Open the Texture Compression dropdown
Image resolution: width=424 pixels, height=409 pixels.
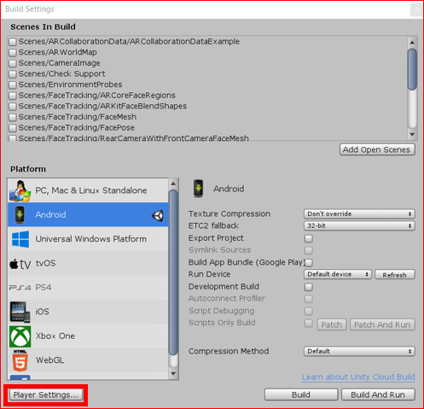359,213
